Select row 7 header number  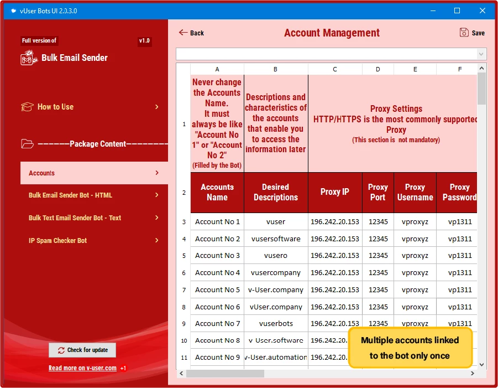[x=184, y=289]
